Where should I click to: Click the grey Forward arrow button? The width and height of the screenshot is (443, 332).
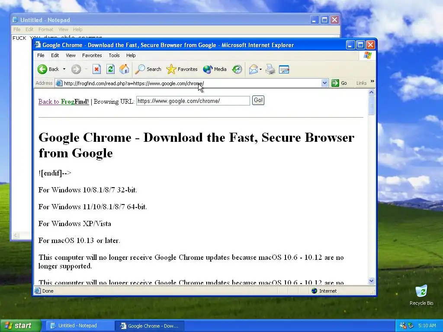(76, 69)
